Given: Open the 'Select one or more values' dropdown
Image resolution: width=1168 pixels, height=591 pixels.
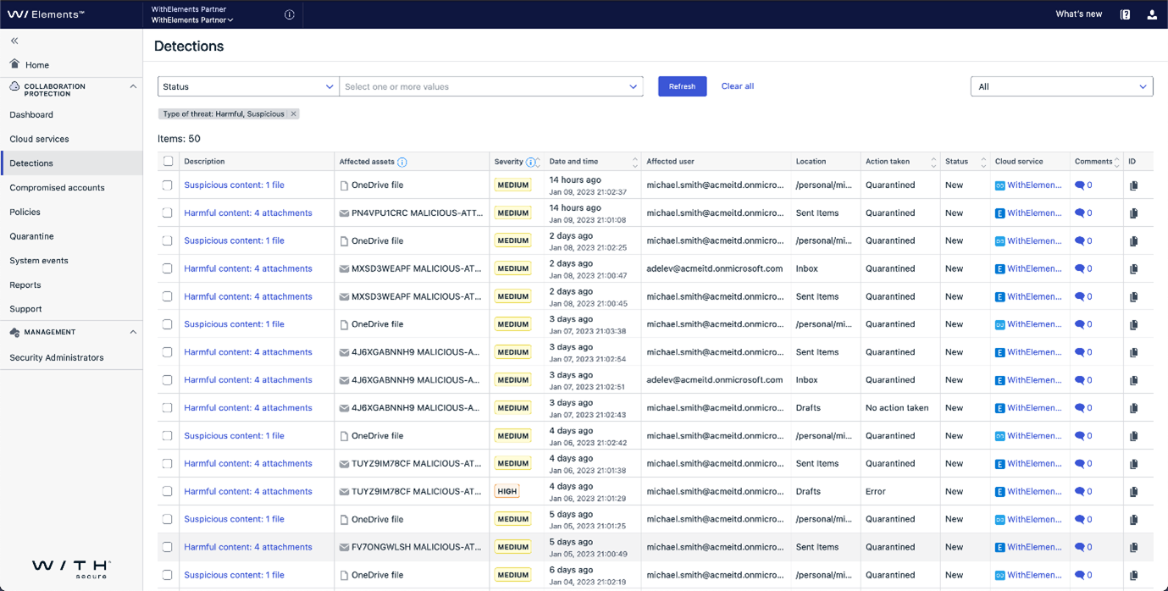Looking at the screenshot, I should 491,86.
